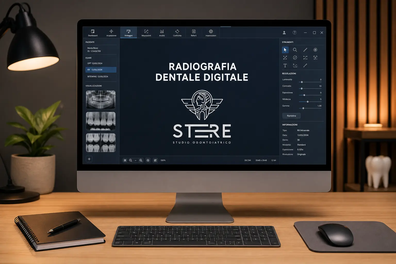This screenshot has height=264, width=396.
Task: Click the Modalità value Standard
Action: pos(301,145)
